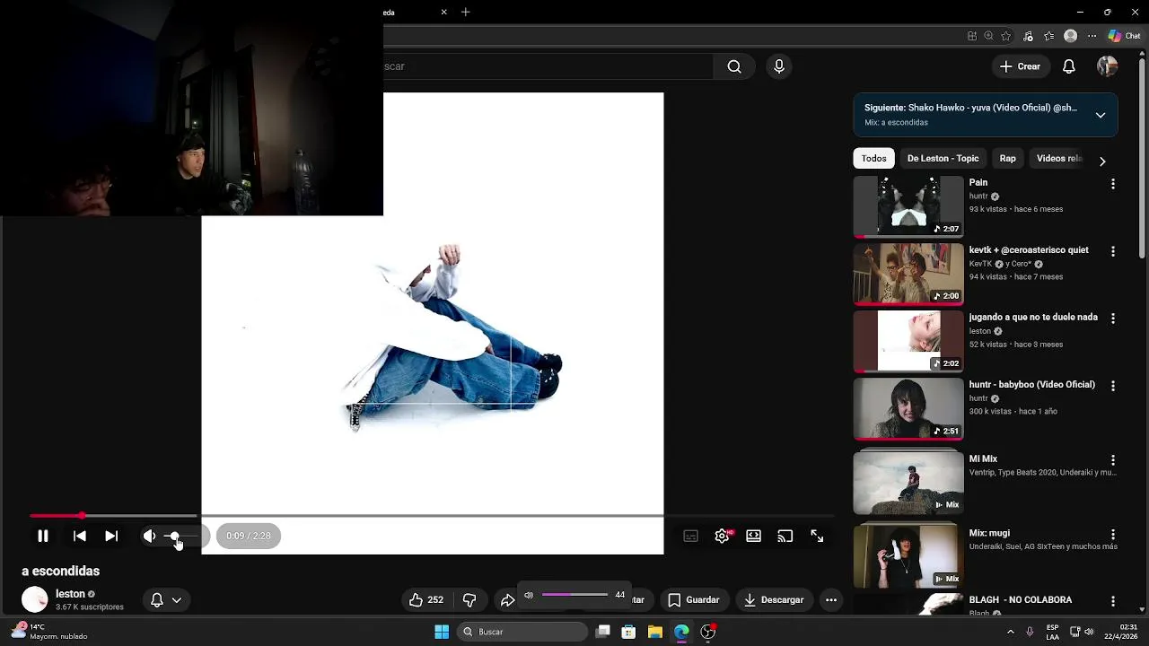This screenshot has height=646, width=1149.
Task: Open the leston channel avatar
Action: 35,599
